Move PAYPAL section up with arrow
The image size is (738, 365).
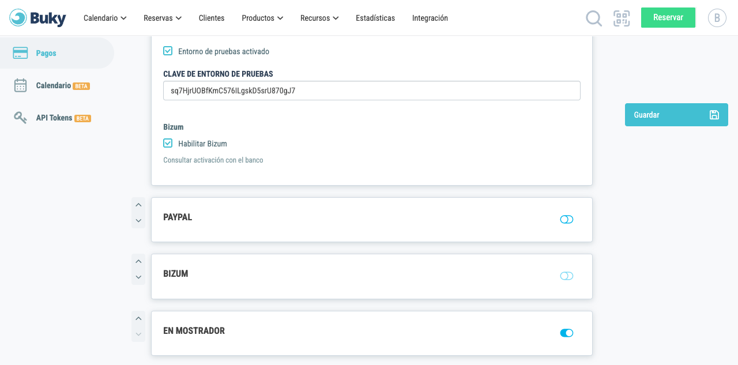(x=138, y=205)
